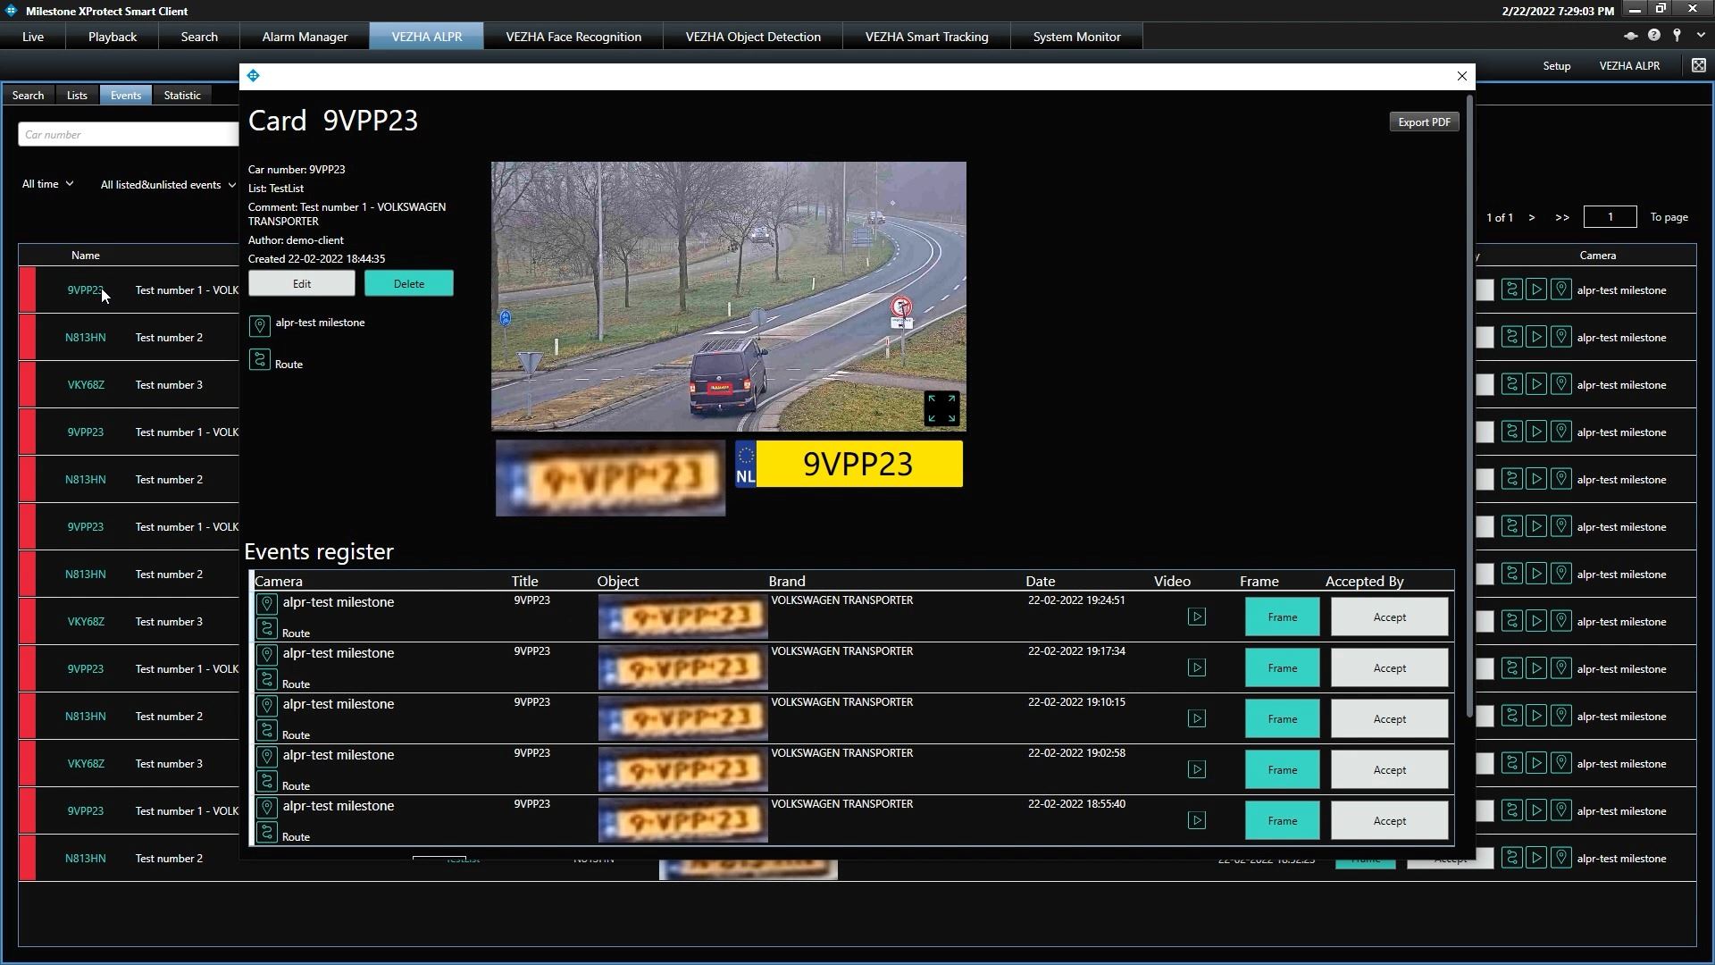Click map pin icon in first VKY68Z background row
The height and width of the screenshot is (965, 1715).
click(1560, 384)
